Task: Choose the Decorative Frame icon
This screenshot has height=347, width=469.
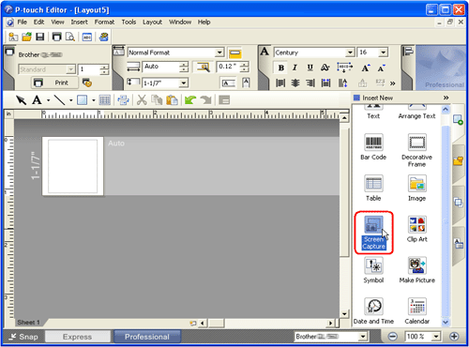Action: [417, 143]
